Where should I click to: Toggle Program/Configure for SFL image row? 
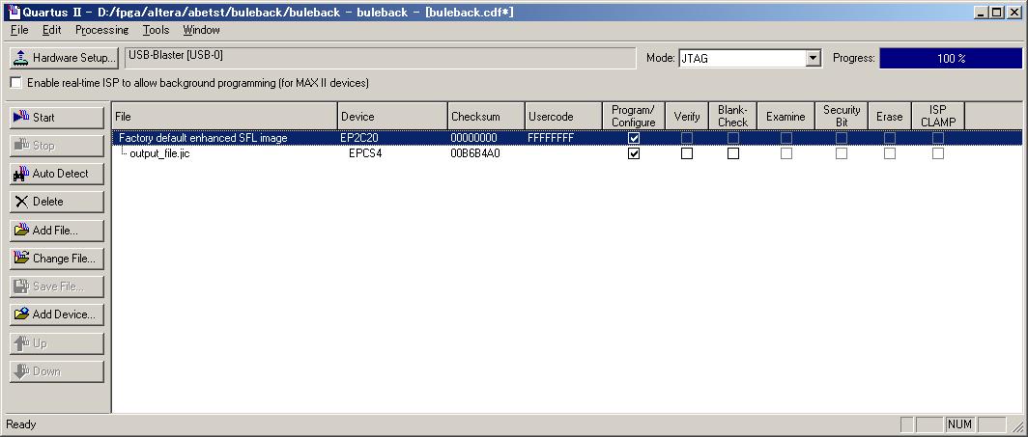point(634,138)
